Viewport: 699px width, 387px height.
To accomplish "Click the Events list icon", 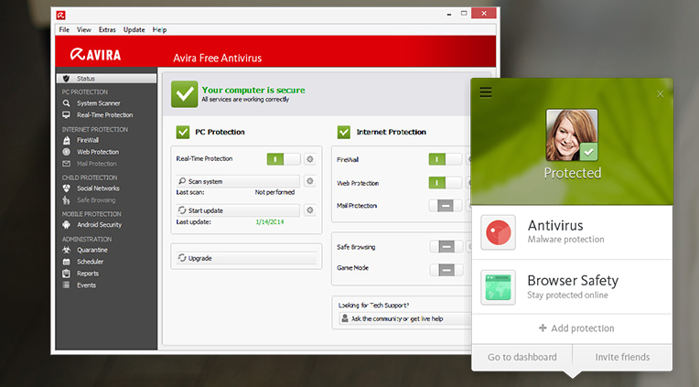I will [67, 285].
